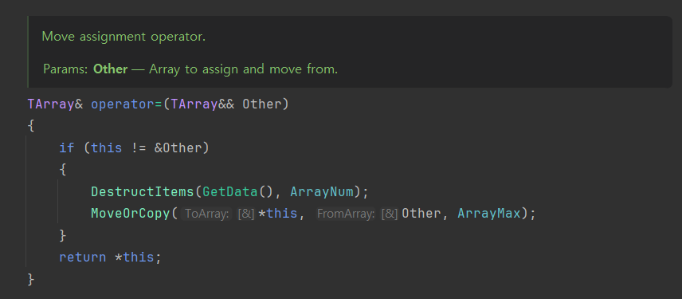Click the 'ArrayNum' identifier
Screen dimensions: 682x299
(x=323, y=191)
